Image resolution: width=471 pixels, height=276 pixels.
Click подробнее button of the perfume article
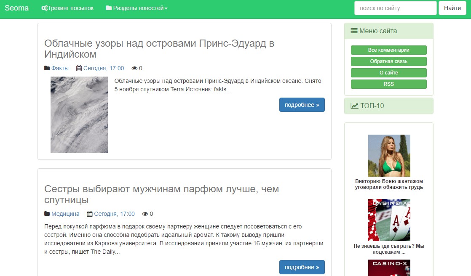tap(302, 267)
